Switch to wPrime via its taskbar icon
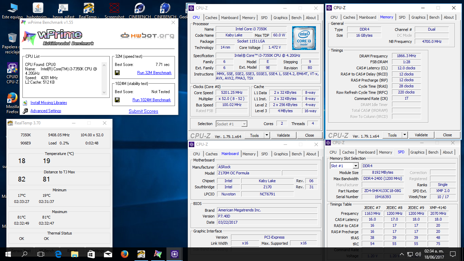The height and width of the screenshot is (261, 464). tap(158, 254)
